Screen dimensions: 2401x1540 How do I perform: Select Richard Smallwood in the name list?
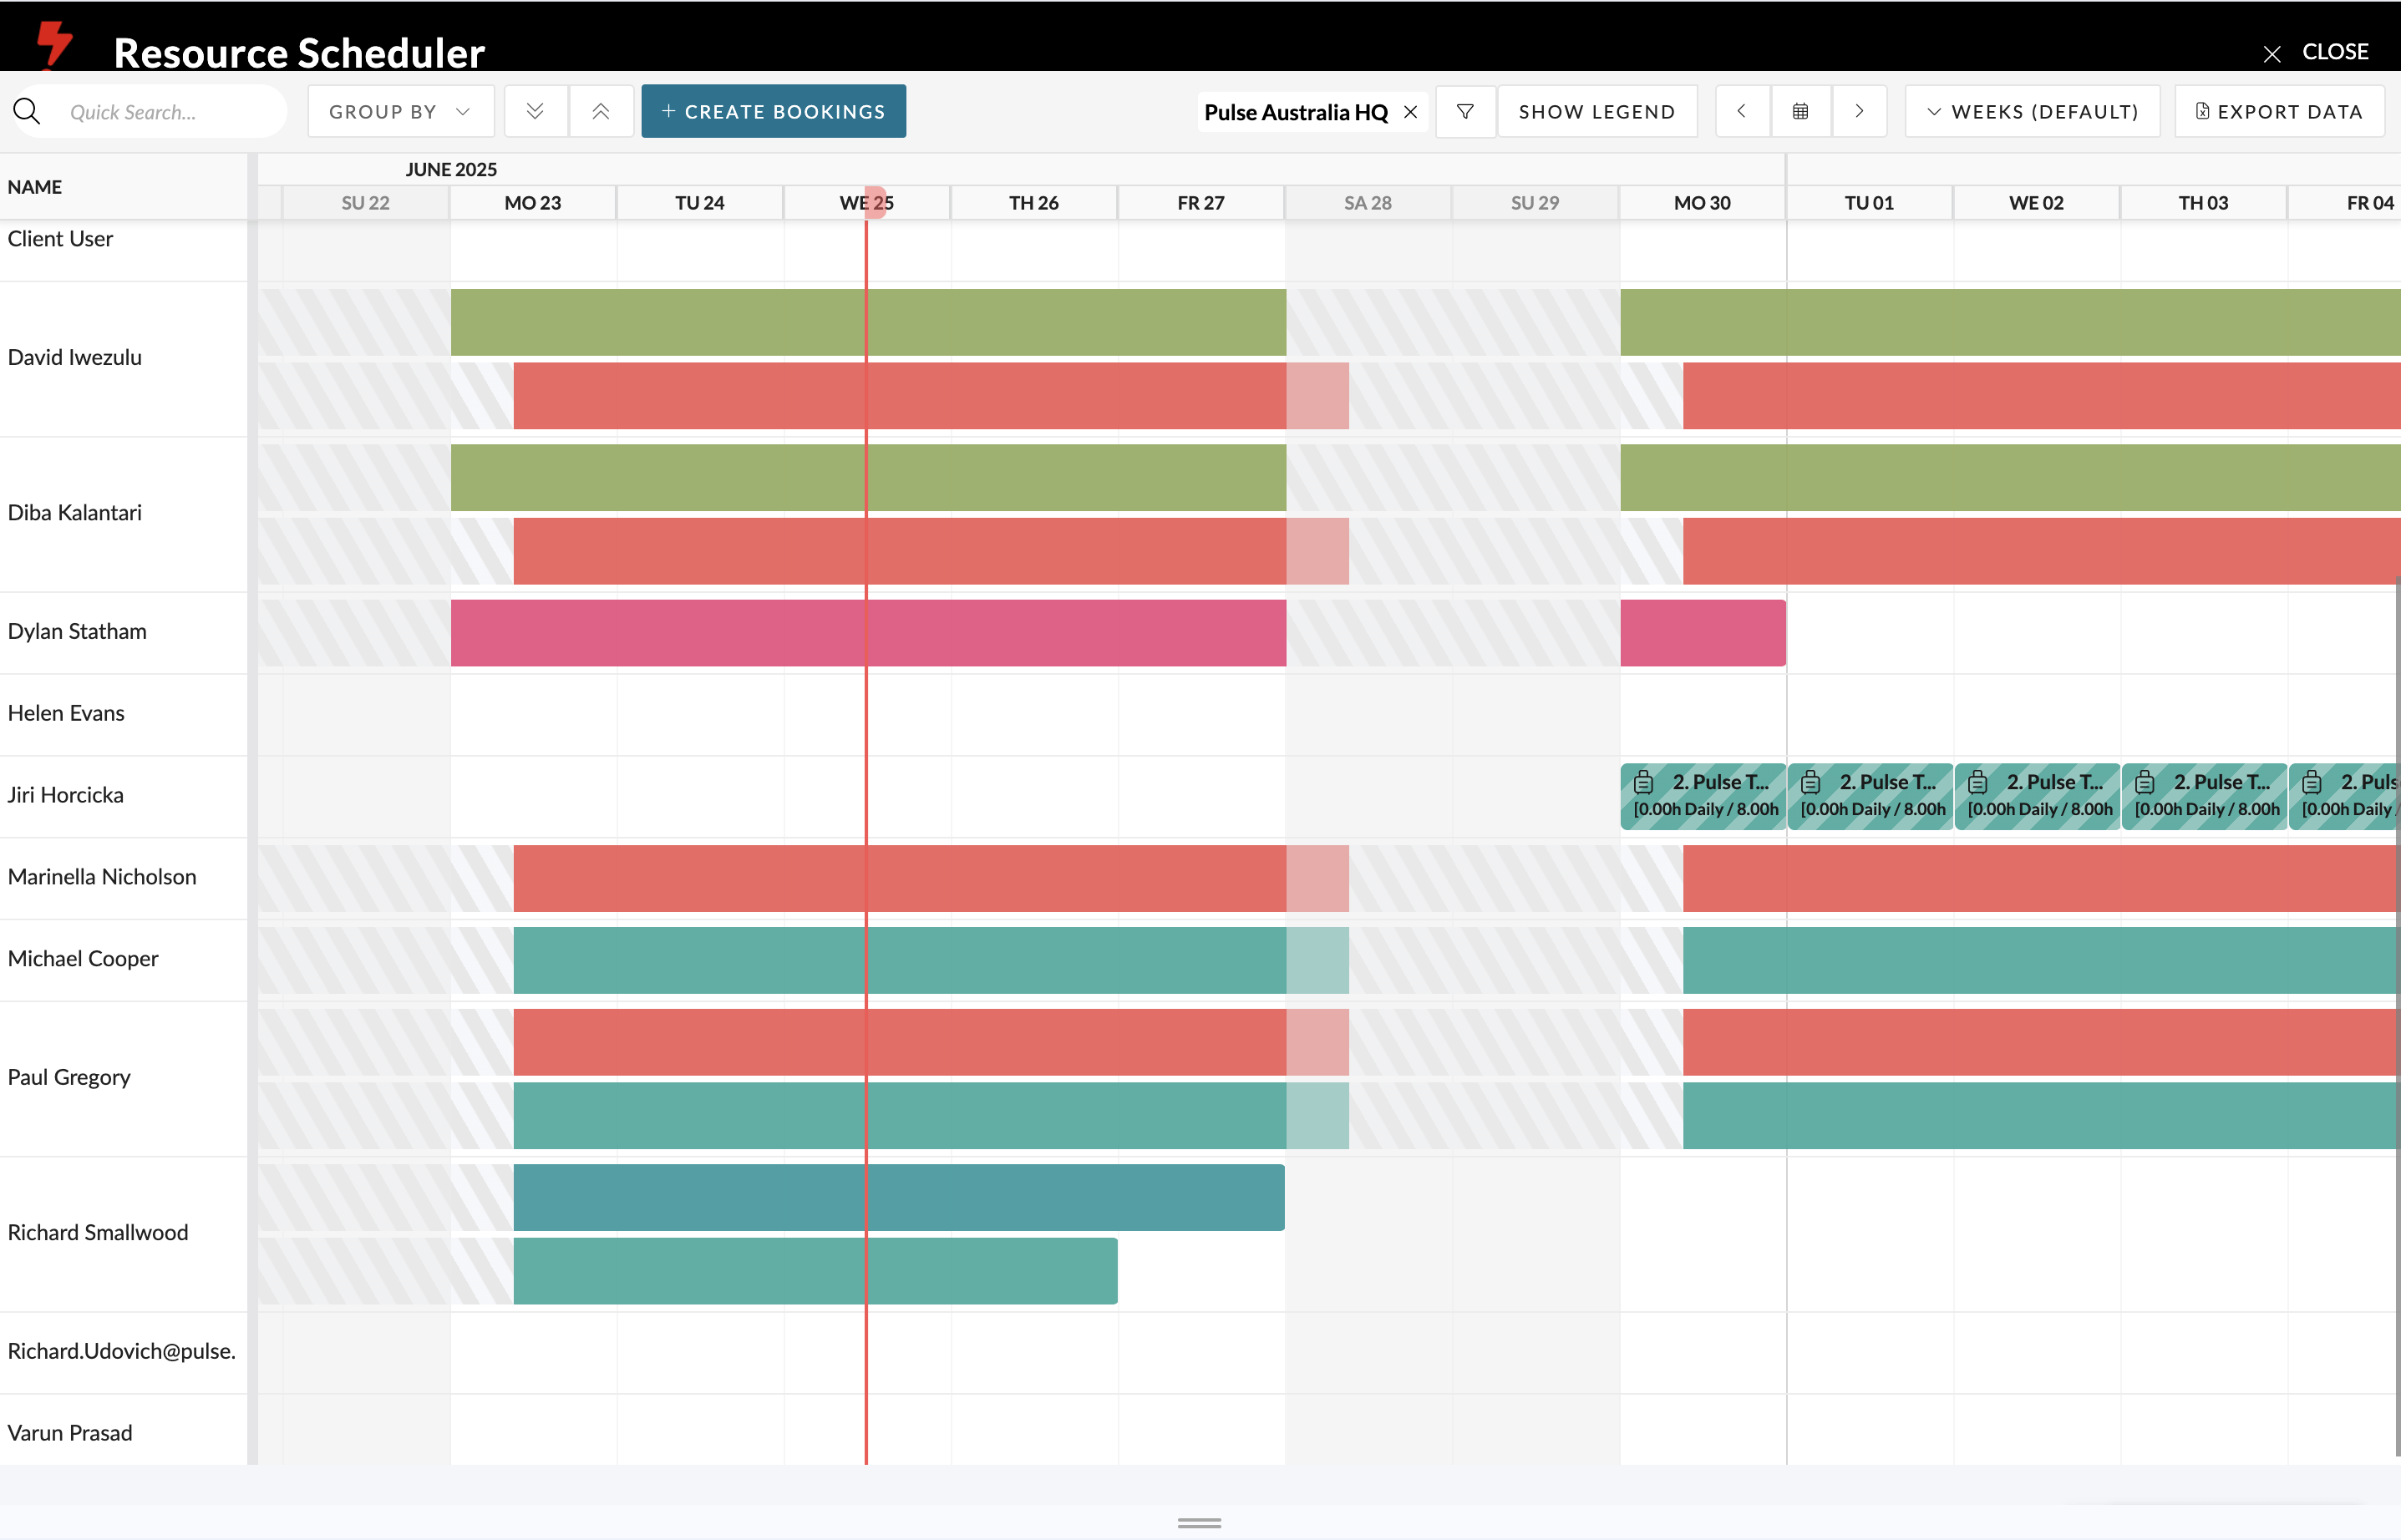(x=98, y=1232)
